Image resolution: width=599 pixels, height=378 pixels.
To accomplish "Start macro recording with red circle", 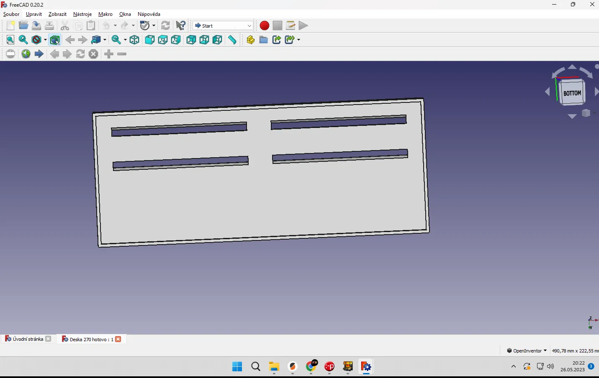I will 264,26.
